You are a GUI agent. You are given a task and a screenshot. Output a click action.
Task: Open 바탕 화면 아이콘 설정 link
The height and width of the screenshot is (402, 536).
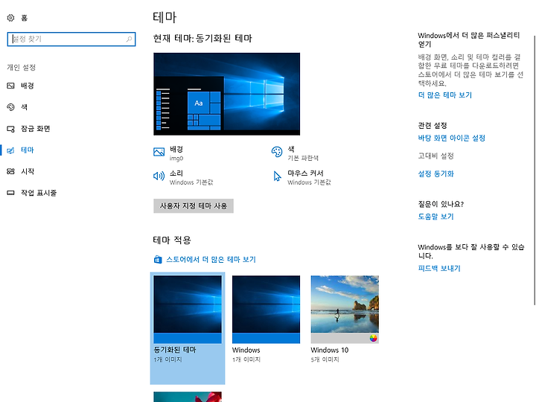click(452, 138)
